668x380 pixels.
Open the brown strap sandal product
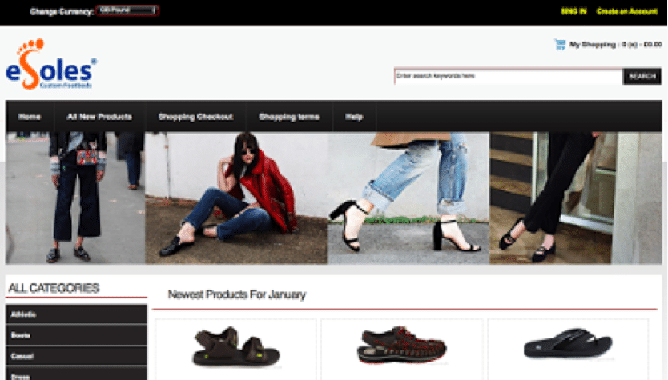pyautogui.click(x=235, y=347)
